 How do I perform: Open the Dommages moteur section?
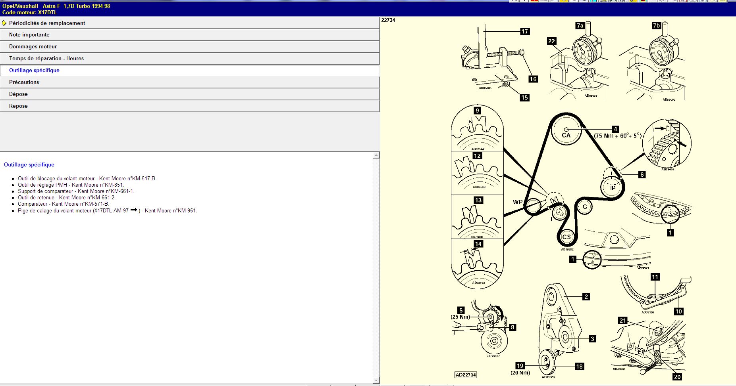pyautogui.click(x=33, y=47)
